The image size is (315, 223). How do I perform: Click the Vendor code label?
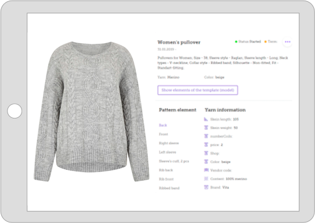(221, 170)
